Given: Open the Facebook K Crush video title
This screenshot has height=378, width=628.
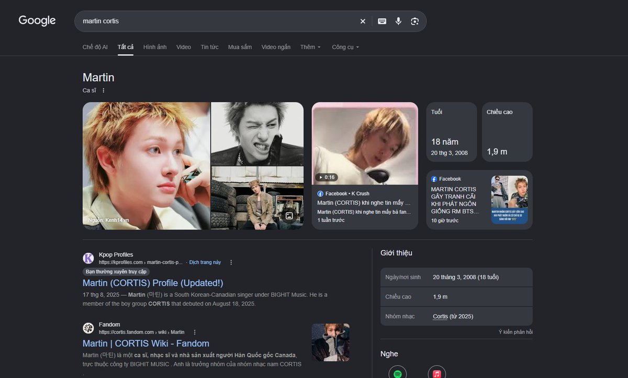Looking at the screenshot, I should click(364, 202).
